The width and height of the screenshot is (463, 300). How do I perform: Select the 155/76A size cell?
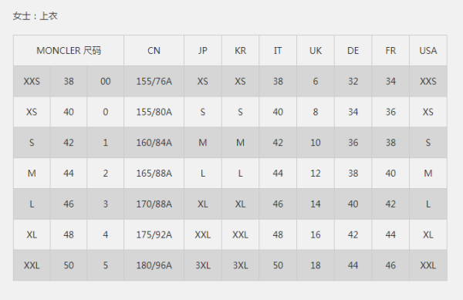point(154,81)
